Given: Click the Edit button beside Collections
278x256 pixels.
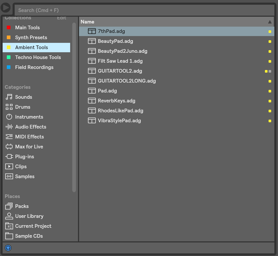Looking at the screenshot, I should (62, 18).
